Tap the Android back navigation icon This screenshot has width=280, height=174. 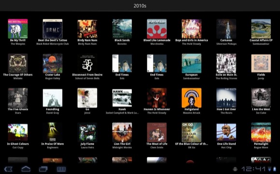[x=8, y=169]
